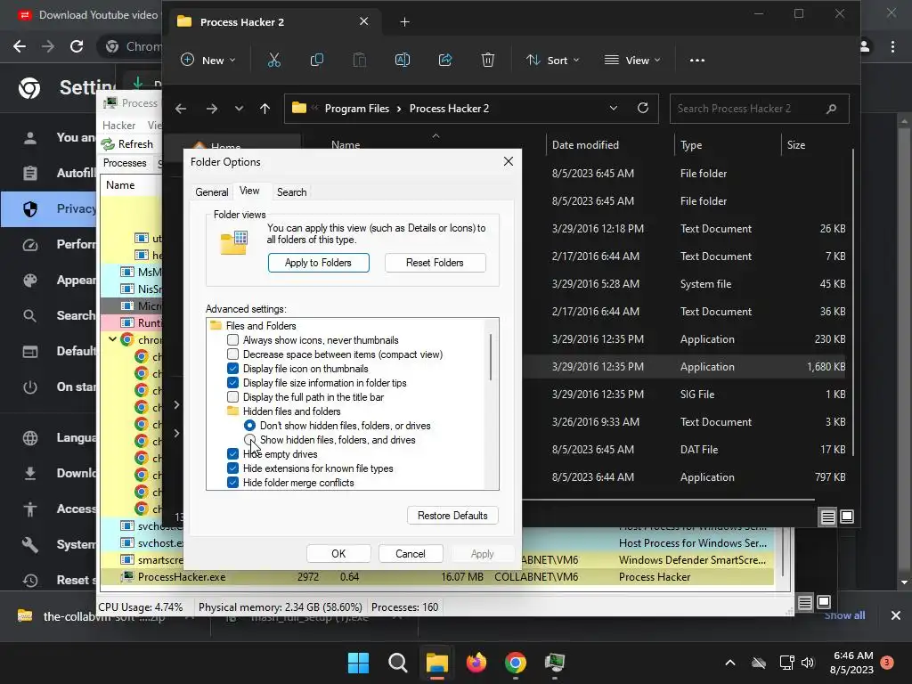Open the Sort dropdown

tap(552, 60)
